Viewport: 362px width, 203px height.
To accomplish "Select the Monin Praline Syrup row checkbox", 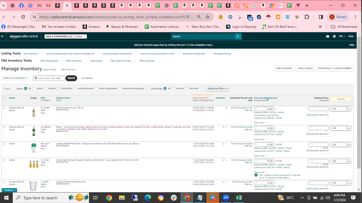I will [x=4, y=108].
